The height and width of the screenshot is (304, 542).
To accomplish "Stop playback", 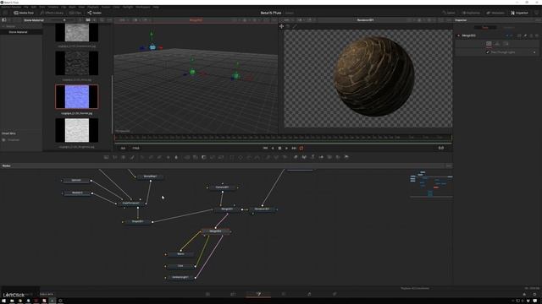I will [279, 149].
